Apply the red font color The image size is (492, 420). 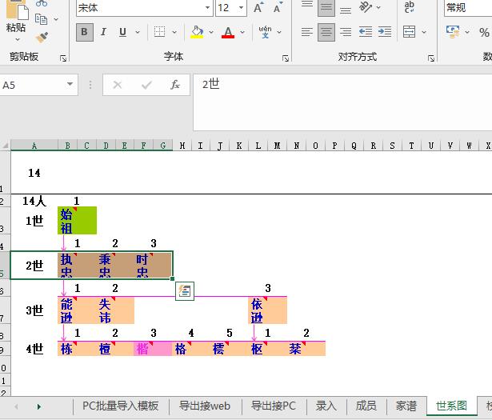pos(228,33)
